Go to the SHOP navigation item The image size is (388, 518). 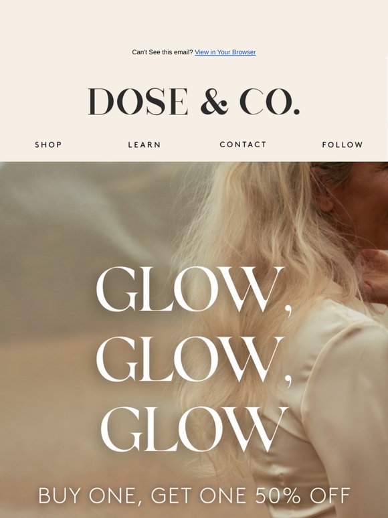click(49, 145)
